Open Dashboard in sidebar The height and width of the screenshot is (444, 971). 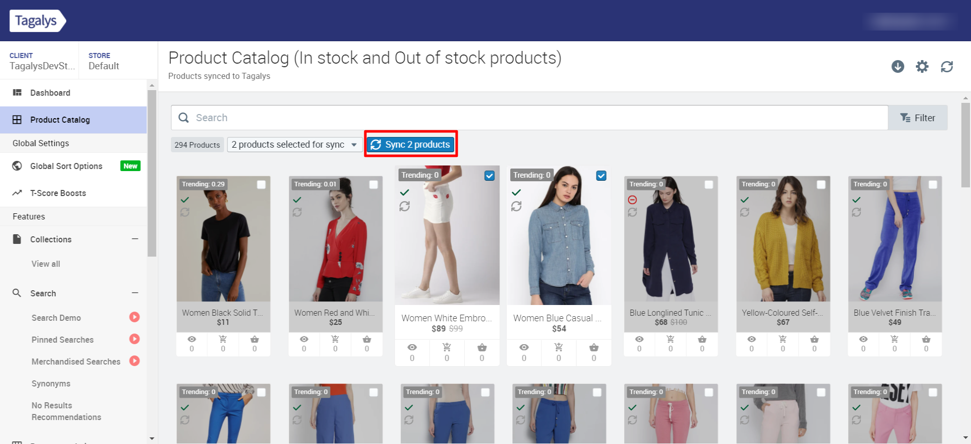coord(73,93)
